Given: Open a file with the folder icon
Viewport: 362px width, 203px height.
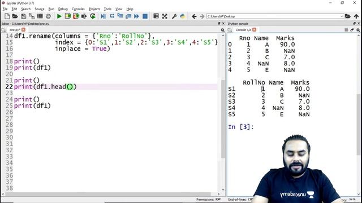Looking at the screenshot, I should coord(15,16).
